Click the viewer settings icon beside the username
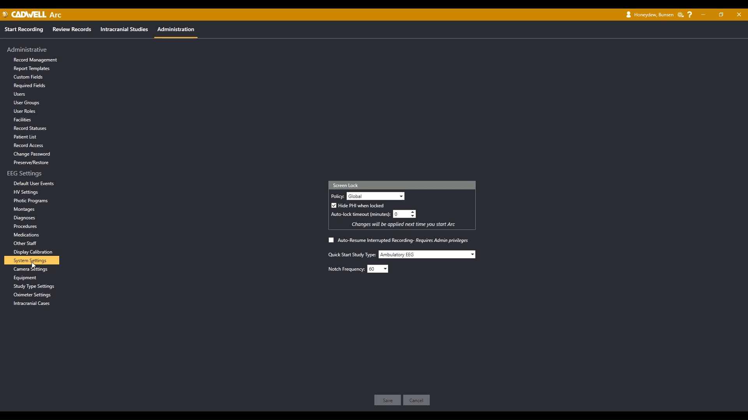This screenshot has height=420, width=748. [x=680, y=14]
